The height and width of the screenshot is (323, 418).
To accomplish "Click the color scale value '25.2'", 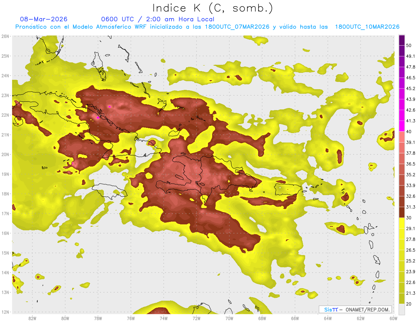I will pos(411,261).
